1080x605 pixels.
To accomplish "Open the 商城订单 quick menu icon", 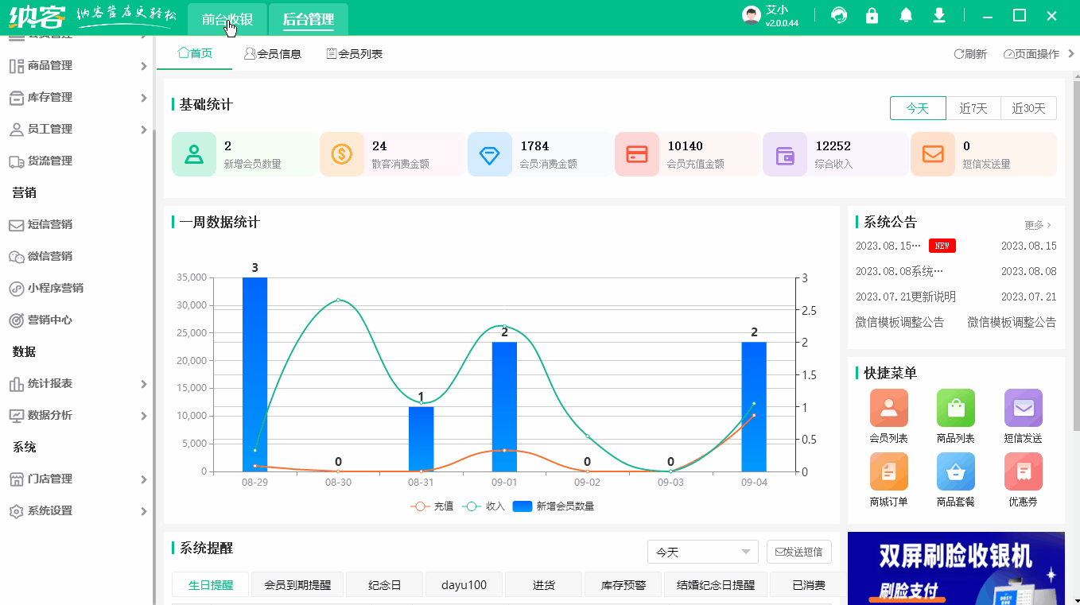I will pyautogui.click(x=888, y=471).
